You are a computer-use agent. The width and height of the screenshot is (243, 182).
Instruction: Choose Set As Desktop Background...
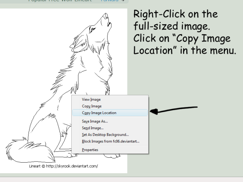point(105,135)
